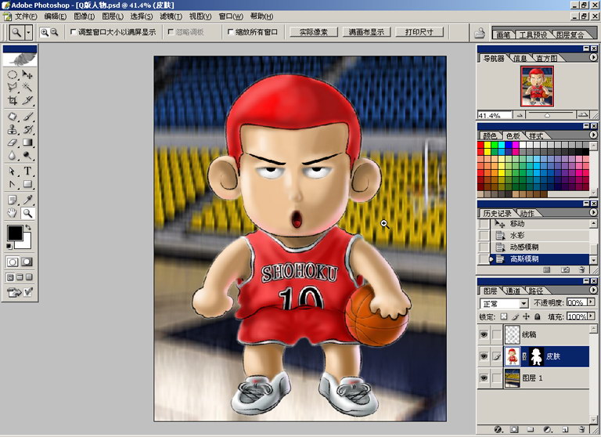The height and width of the screenshot is (437, 601).
Task: Select the History Brush tool
Action: (27, 129)
